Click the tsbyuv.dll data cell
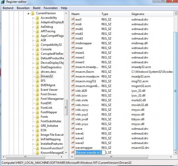 click(138, 119)
